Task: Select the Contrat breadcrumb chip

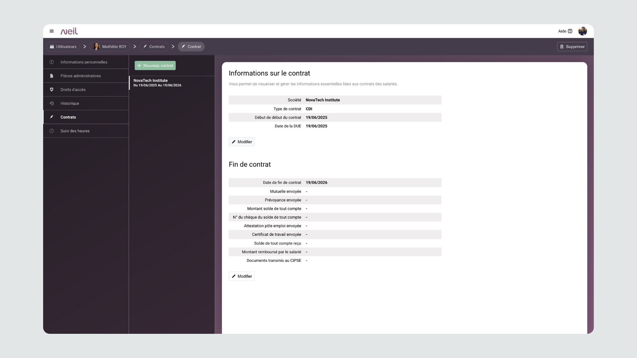Action: coord(191,47)
